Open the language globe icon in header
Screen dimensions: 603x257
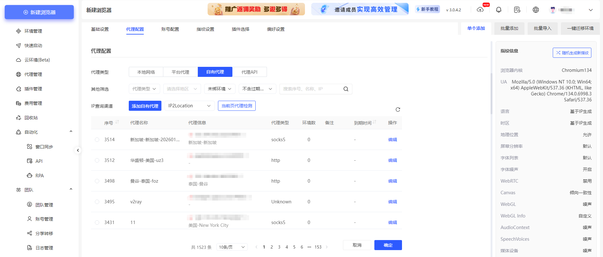pyautogui.click(x=536, y=10)
